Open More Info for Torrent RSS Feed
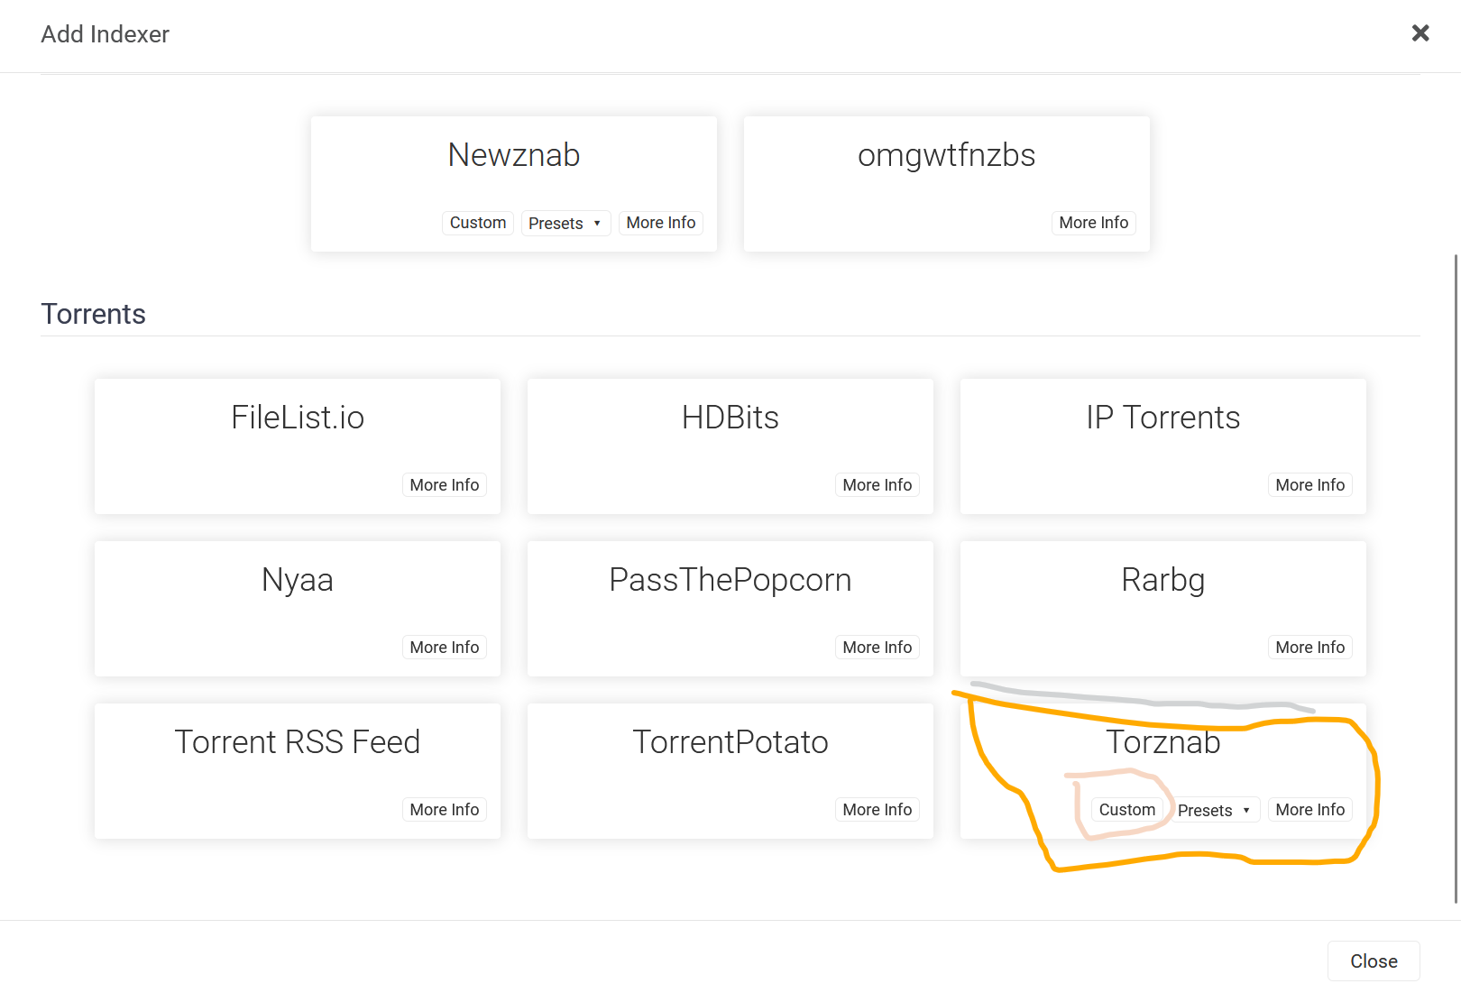Screen dimensions: 1461x1002 pyautogui.click(x=445, y=810)
